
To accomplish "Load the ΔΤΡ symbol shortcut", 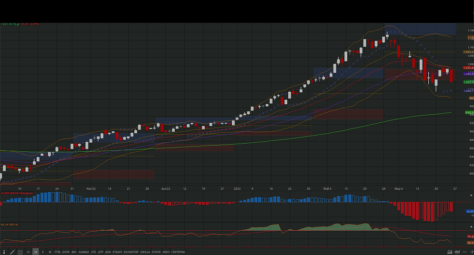I will pos(101,252).
